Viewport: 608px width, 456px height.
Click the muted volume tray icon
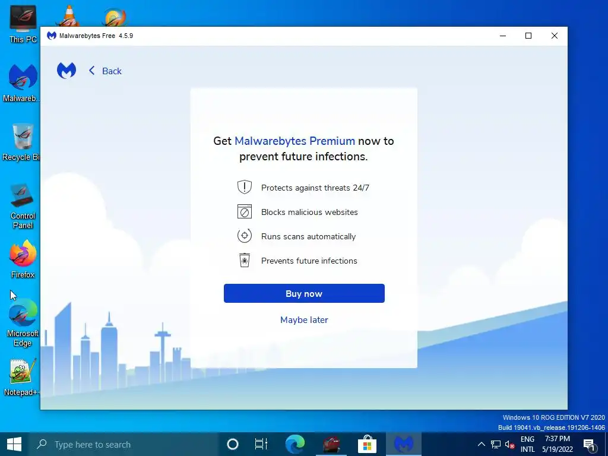tap(509, 444)
